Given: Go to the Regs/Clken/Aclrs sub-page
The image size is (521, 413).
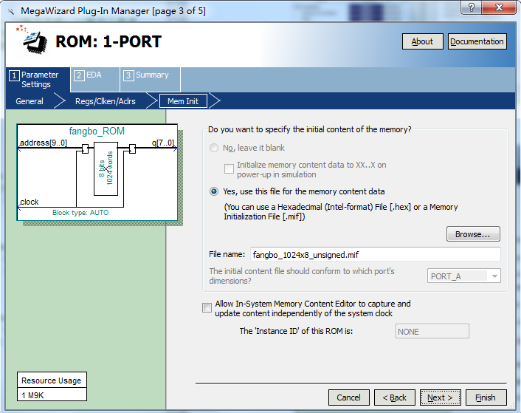Looking at the screenshot, I should tap(105, 101).
